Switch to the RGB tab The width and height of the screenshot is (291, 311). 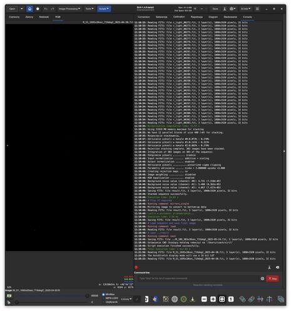pos(58,17)
